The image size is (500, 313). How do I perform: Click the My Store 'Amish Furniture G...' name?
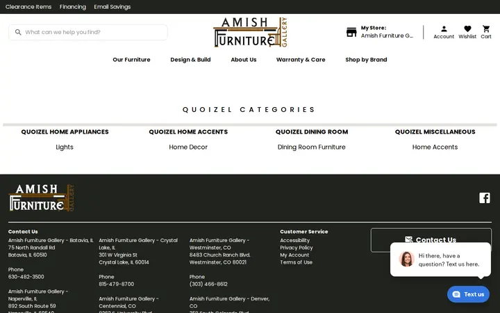[x=387, y=35]
